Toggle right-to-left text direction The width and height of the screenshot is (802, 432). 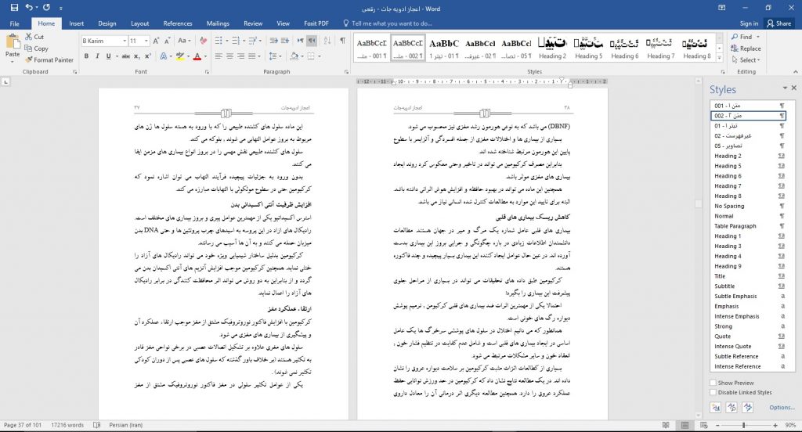tap(312, 41)
